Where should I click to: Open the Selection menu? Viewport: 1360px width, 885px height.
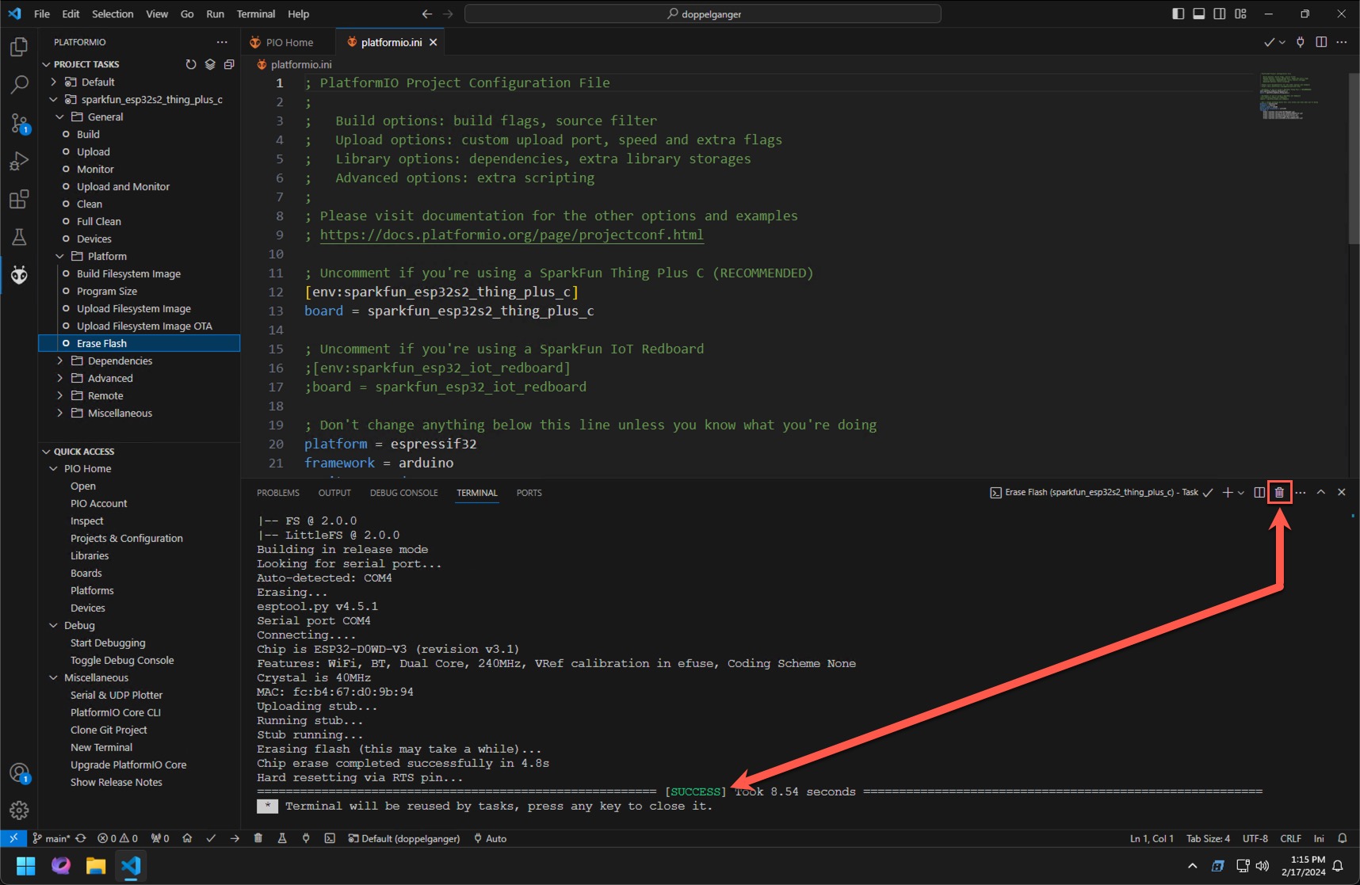pyautogui.click(x=113, y=13)
